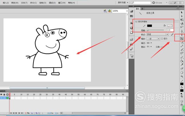Open the Align panel icon in dock
Image resolution: width=185 pixels, height=116 pixels.
point(131,23)
